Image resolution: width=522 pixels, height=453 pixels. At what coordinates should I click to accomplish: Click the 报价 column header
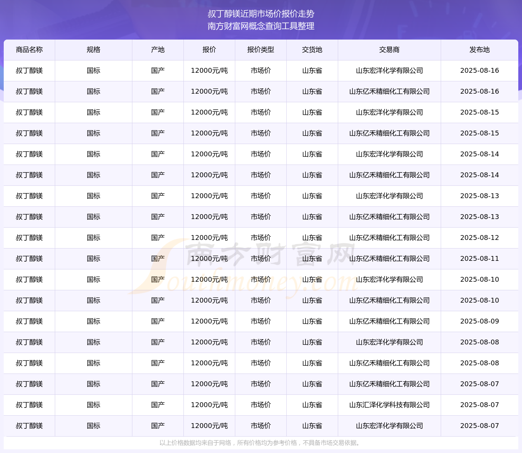tap(209, 50)
